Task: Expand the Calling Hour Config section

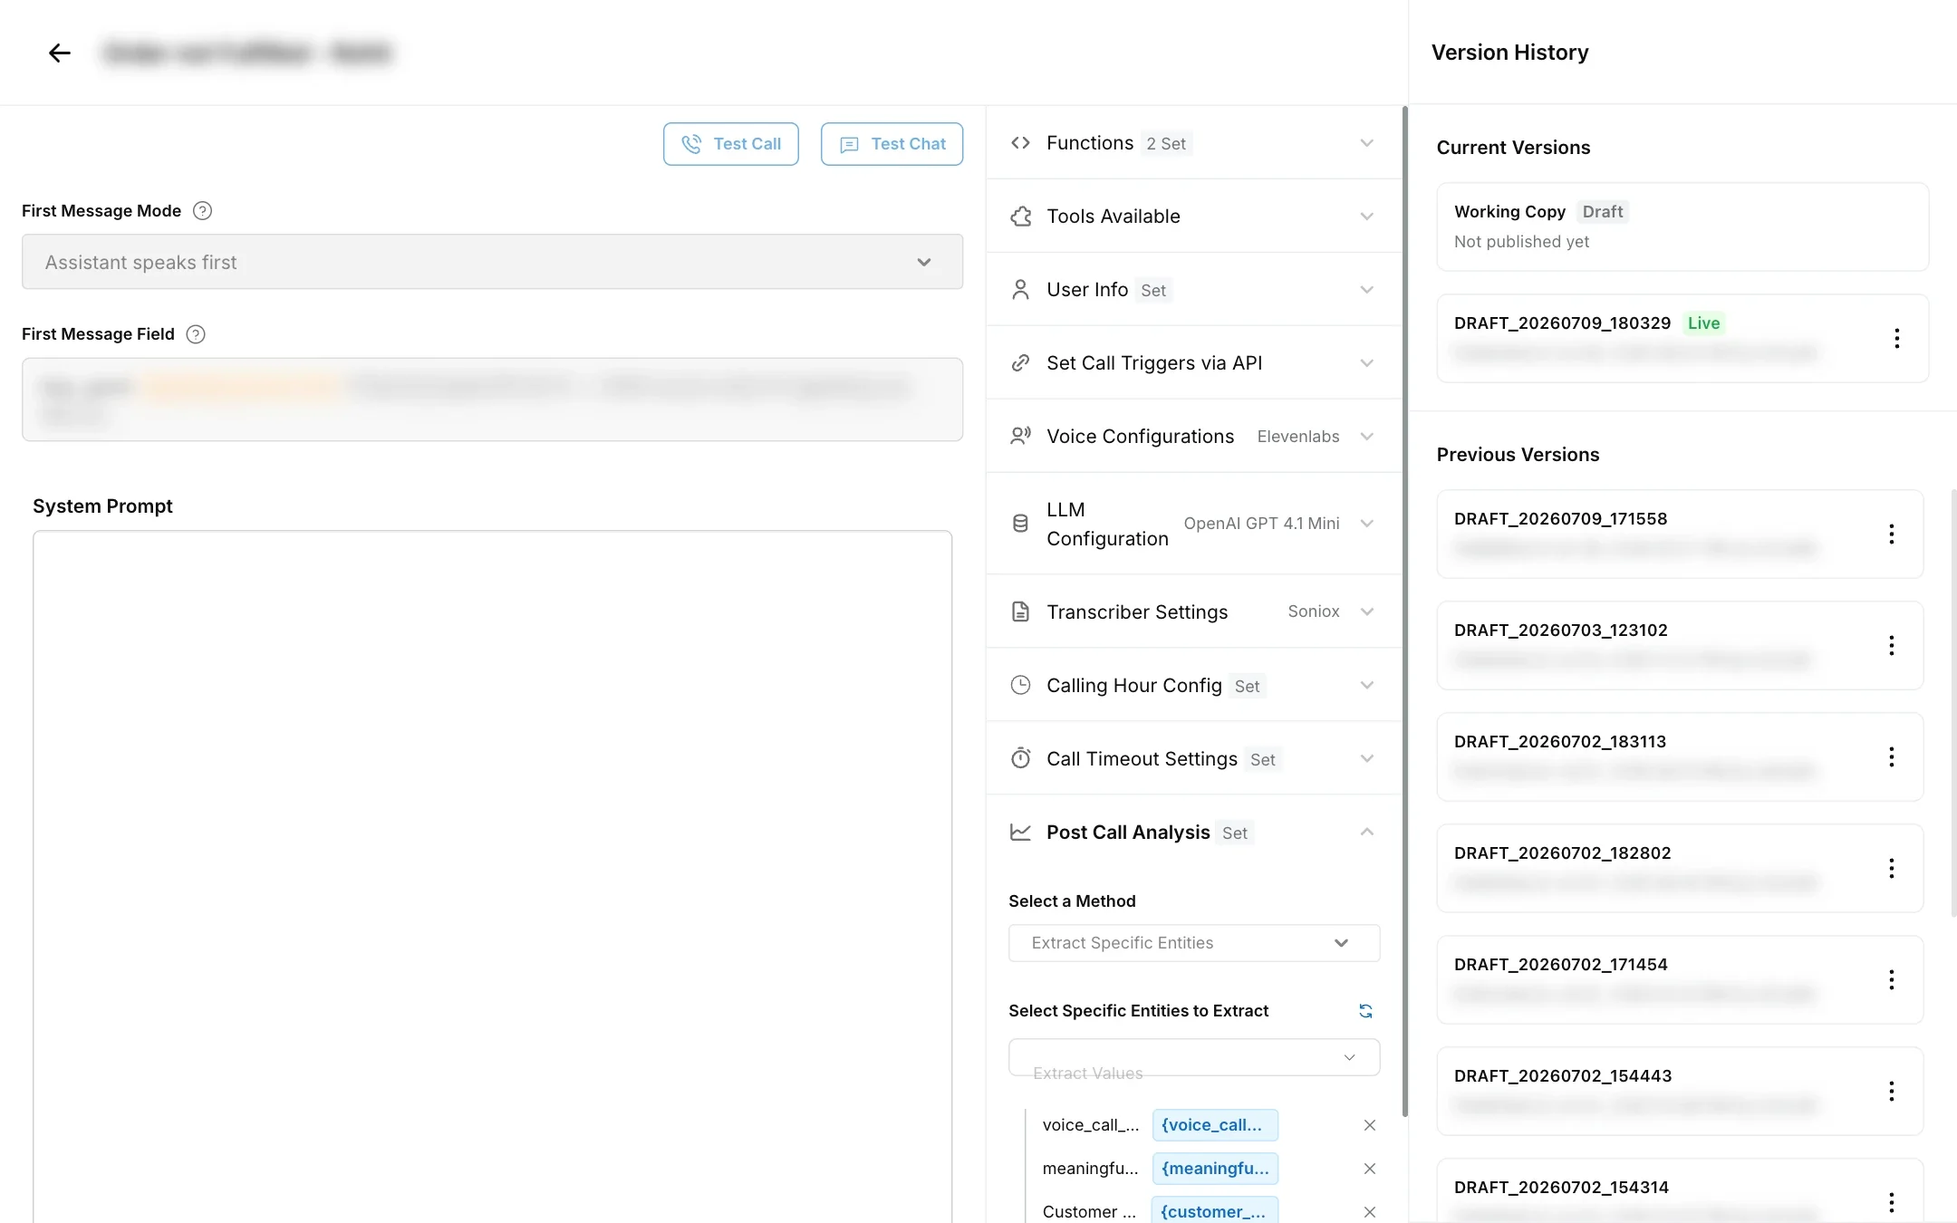Action: 1366,685
